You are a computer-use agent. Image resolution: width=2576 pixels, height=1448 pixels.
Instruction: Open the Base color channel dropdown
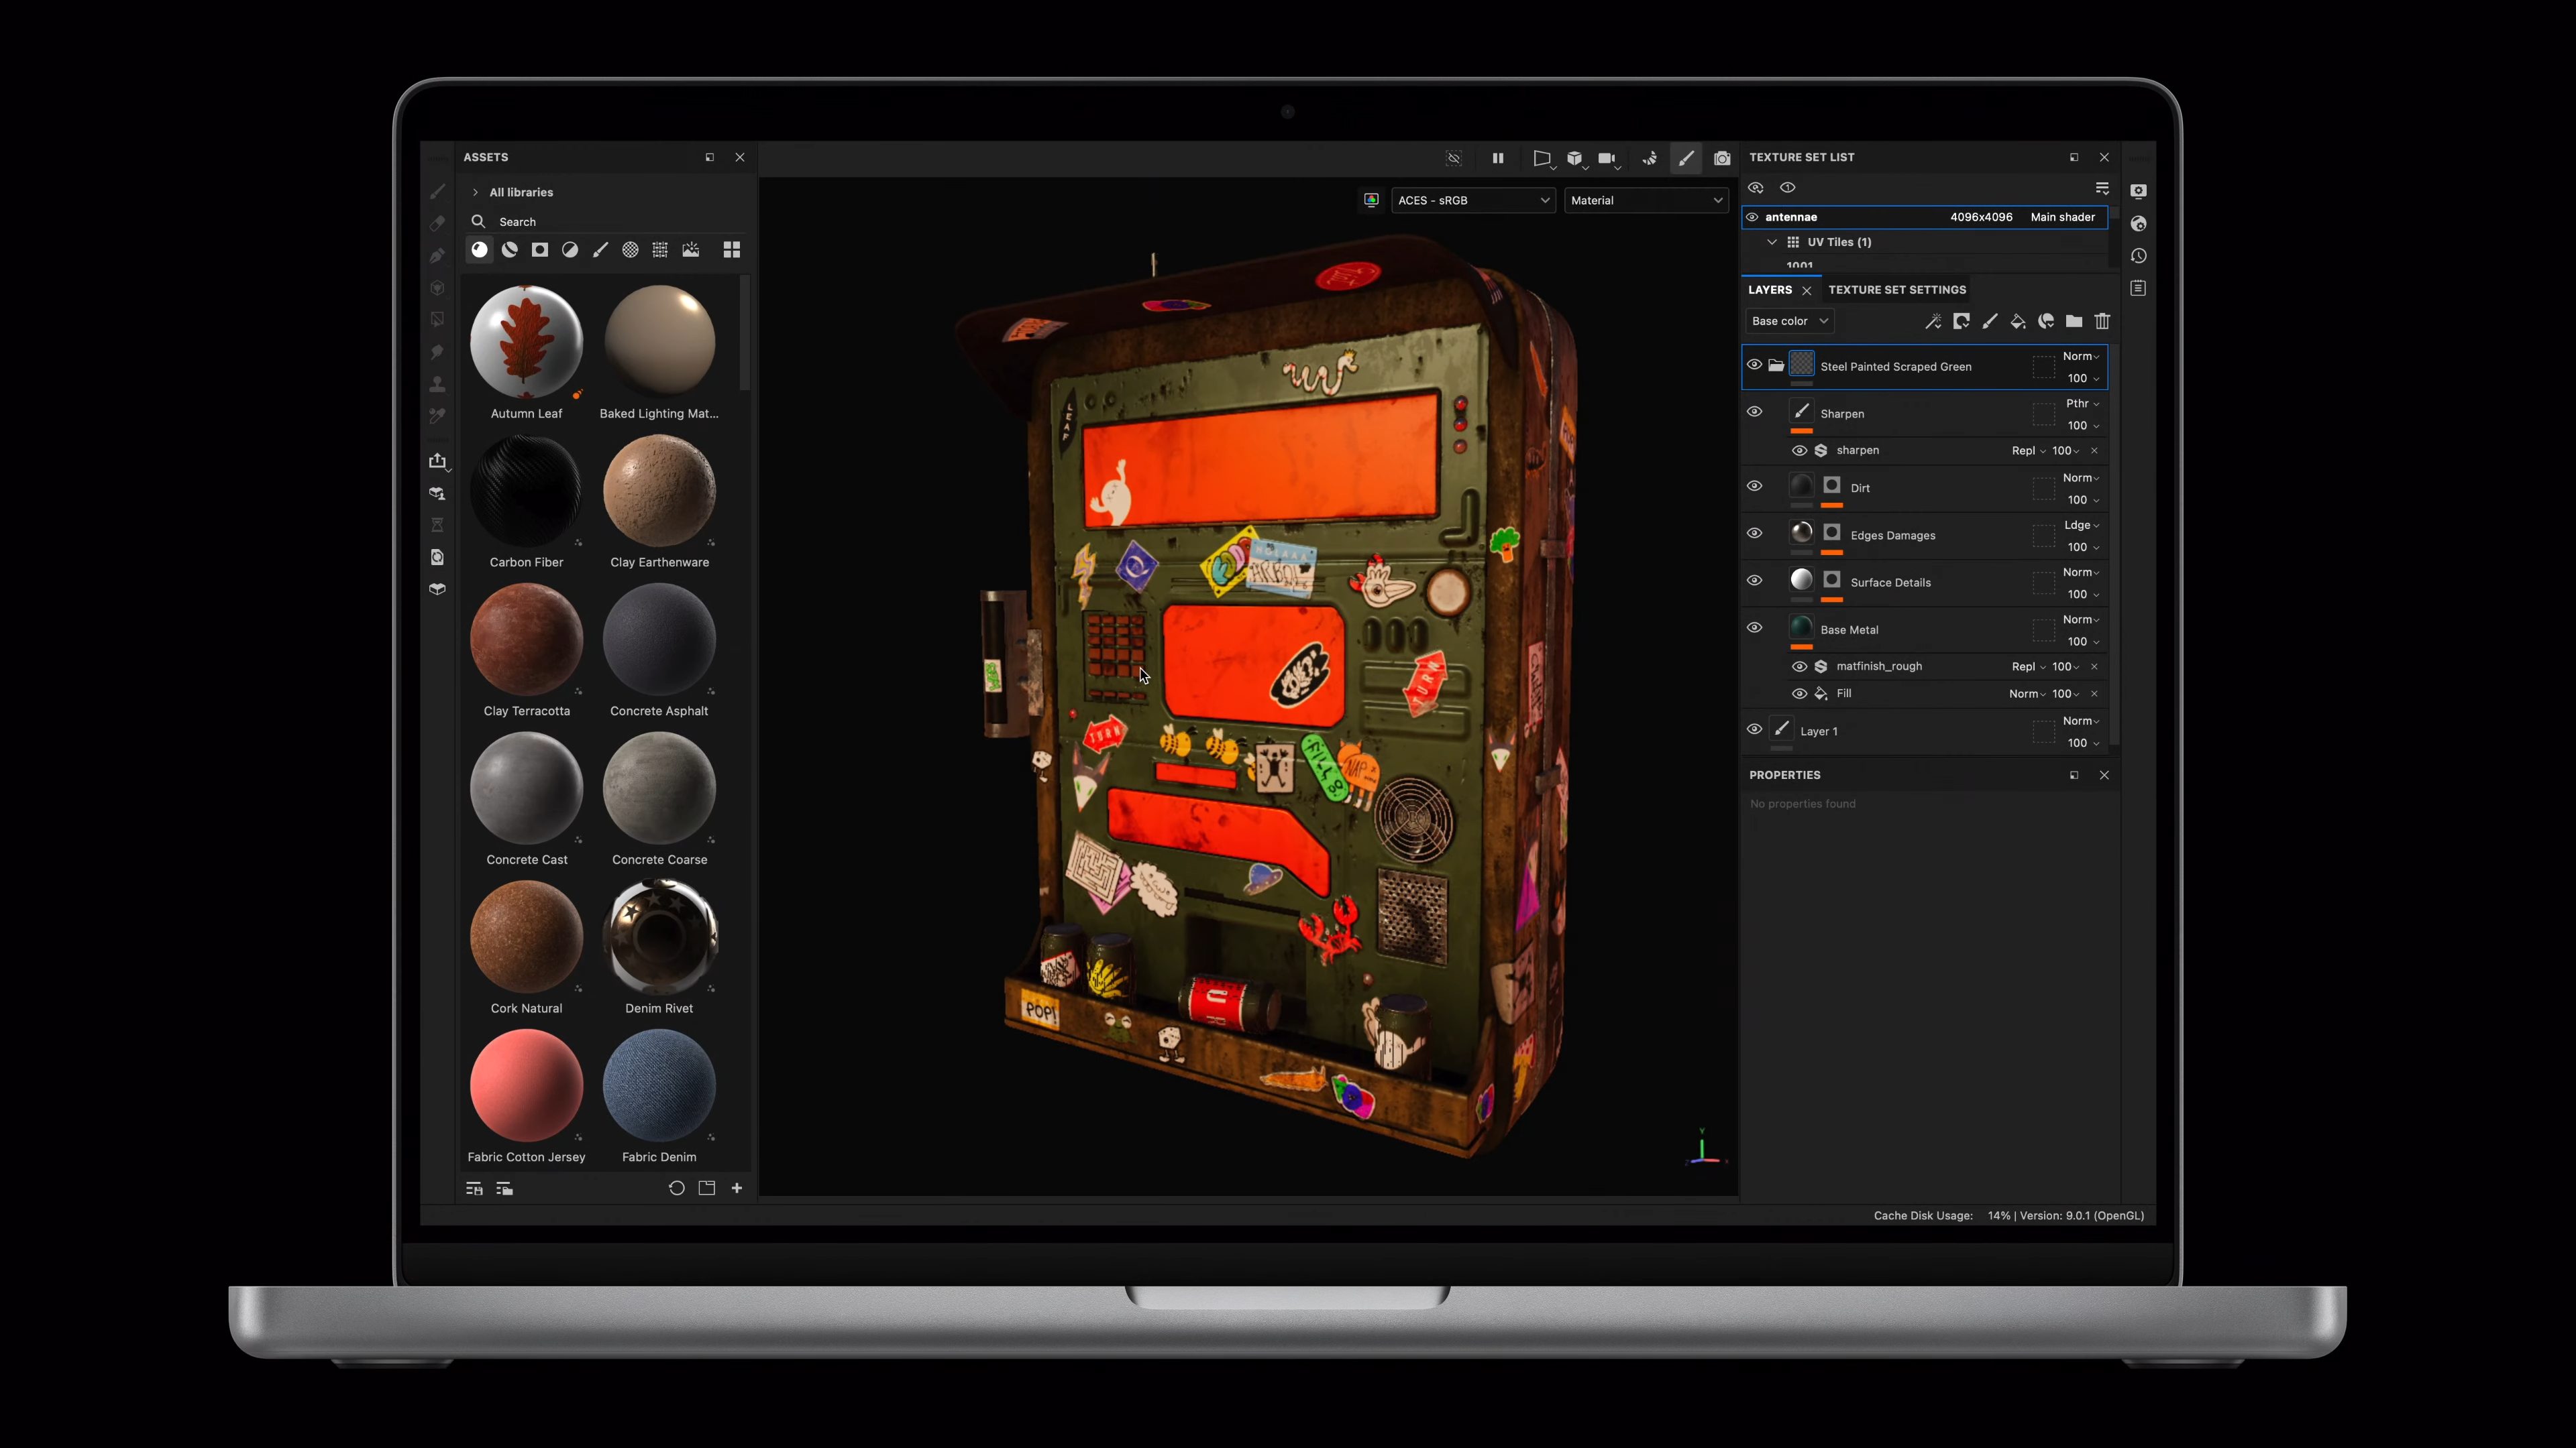click(x=1789, y=321)
